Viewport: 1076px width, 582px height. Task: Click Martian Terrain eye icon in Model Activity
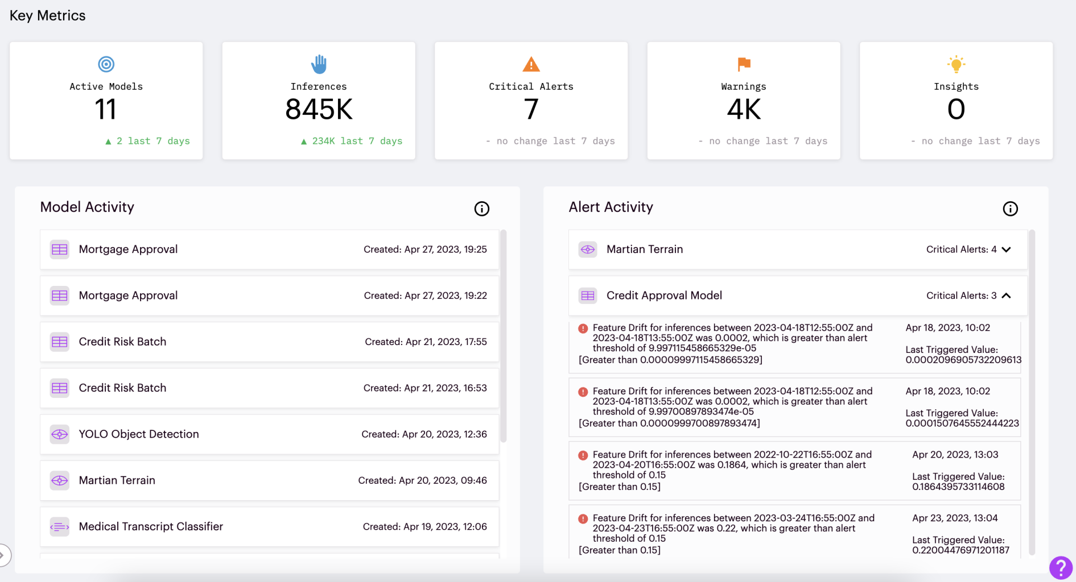point(59,480)
